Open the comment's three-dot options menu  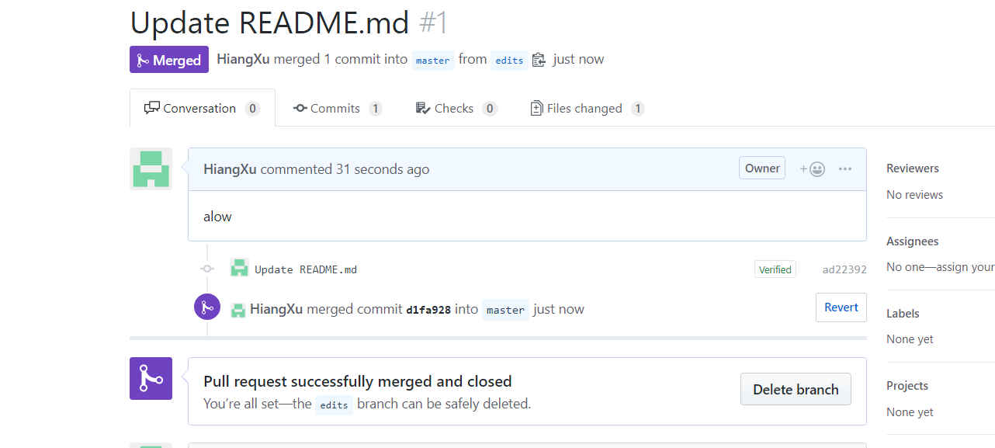(x=845, y=168)
